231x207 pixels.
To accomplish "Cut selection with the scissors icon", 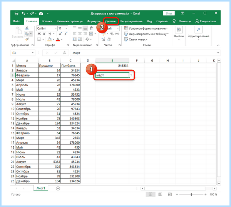I will point(27,28).
